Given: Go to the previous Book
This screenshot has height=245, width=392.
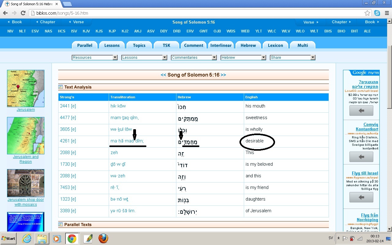Looking at the screenshot, I should pyautogui.click(x=14, y=22).
